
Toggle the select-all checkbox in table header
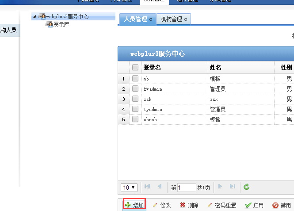(135, 67)
